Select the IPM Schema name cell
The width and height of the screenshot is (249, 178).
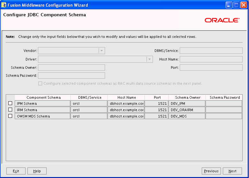42,103
